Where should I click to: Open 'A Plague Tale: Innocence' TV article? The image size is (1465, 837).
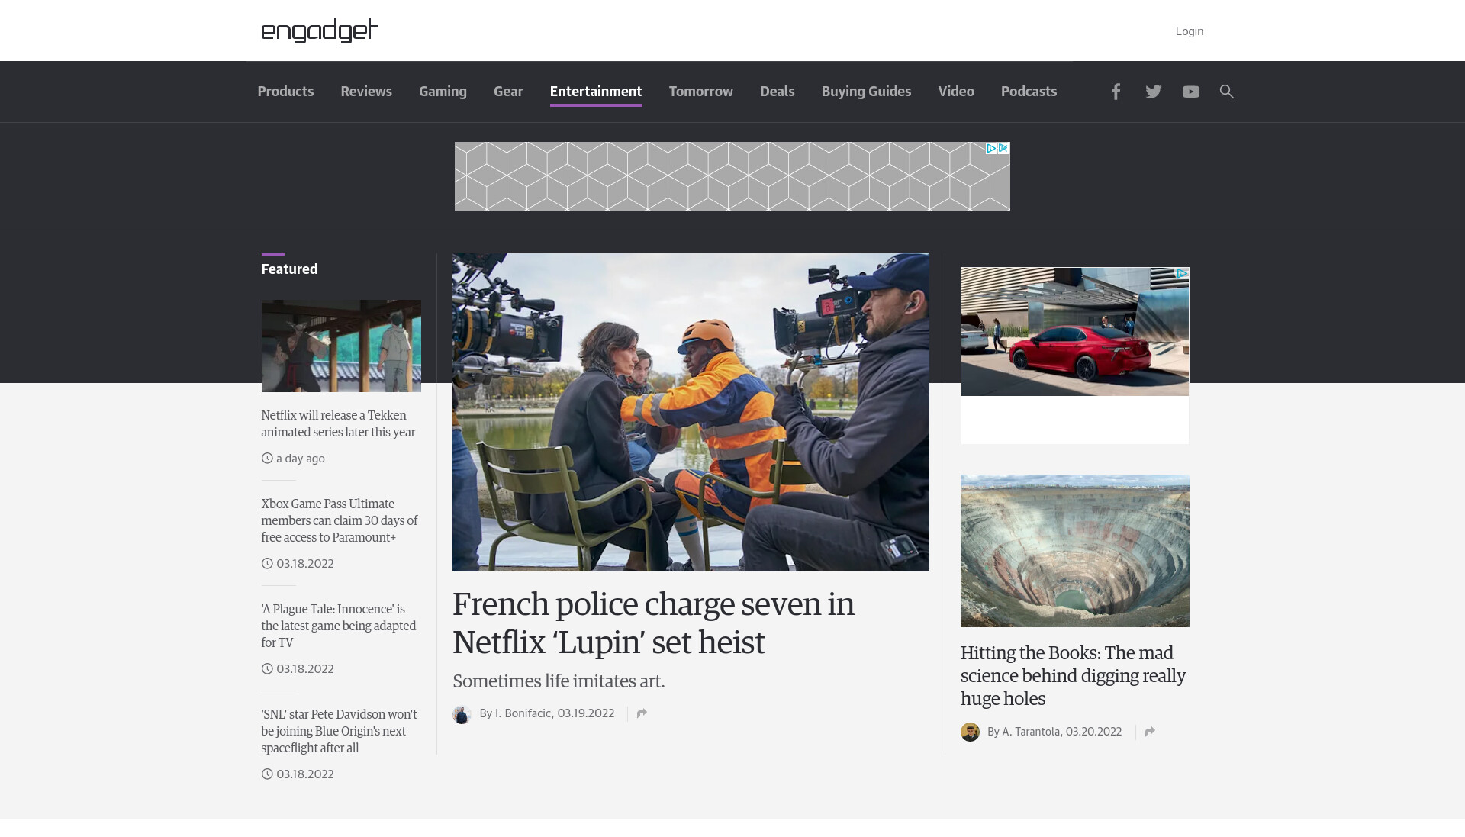pos(339,626)
